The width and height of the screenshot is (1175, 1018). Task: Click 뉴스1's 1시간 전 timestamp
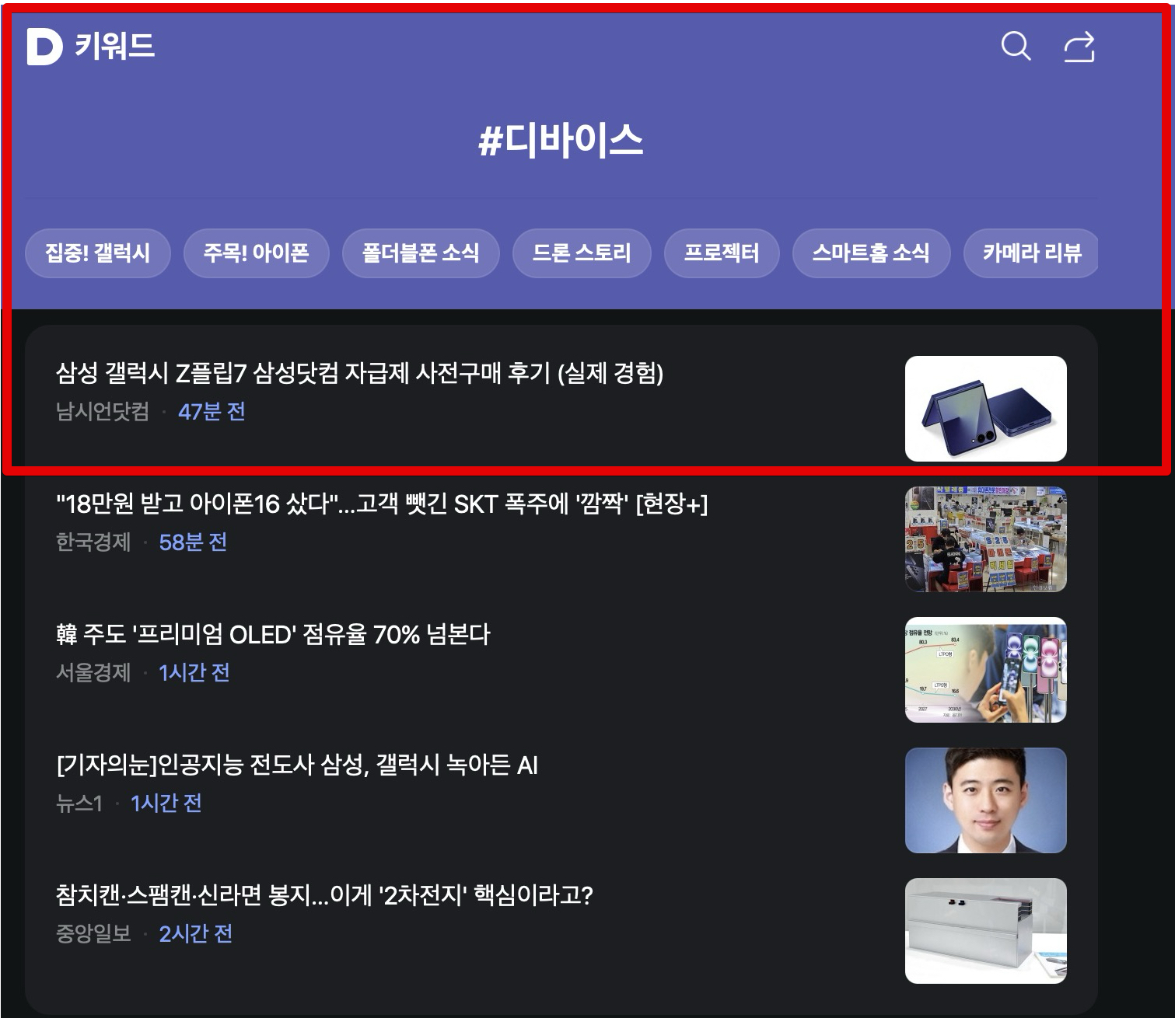click(166, 804)
